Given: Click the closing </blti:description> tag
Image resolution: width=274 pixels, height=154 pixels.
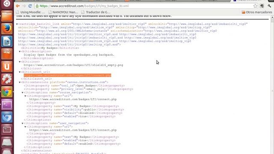Looking at the screenshot, I should 37,58.
